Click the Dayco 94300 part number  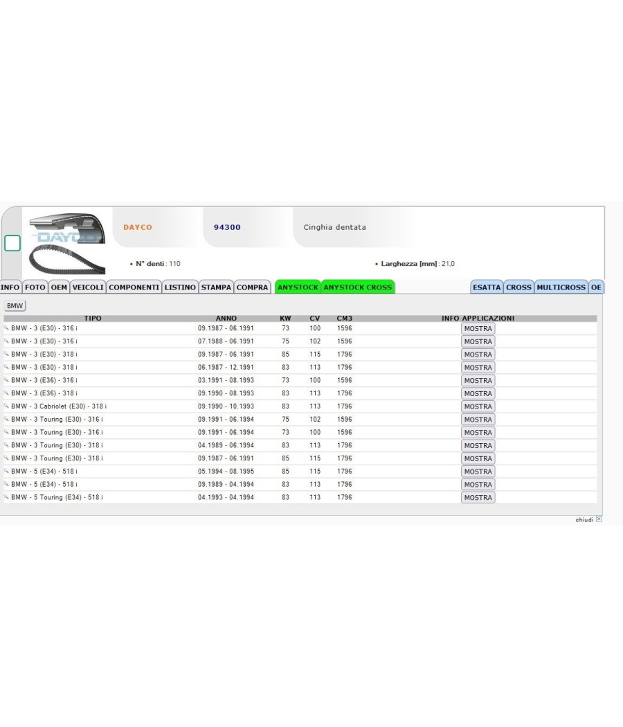[x=227, y=227]
